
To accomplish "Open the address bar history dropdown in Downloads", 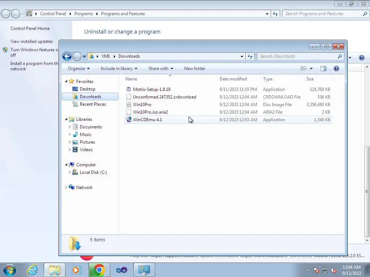I will point(242,57).
